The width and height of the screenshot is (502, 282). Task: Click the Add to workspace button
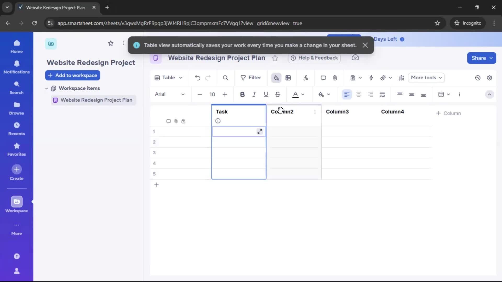click(72, 75)
